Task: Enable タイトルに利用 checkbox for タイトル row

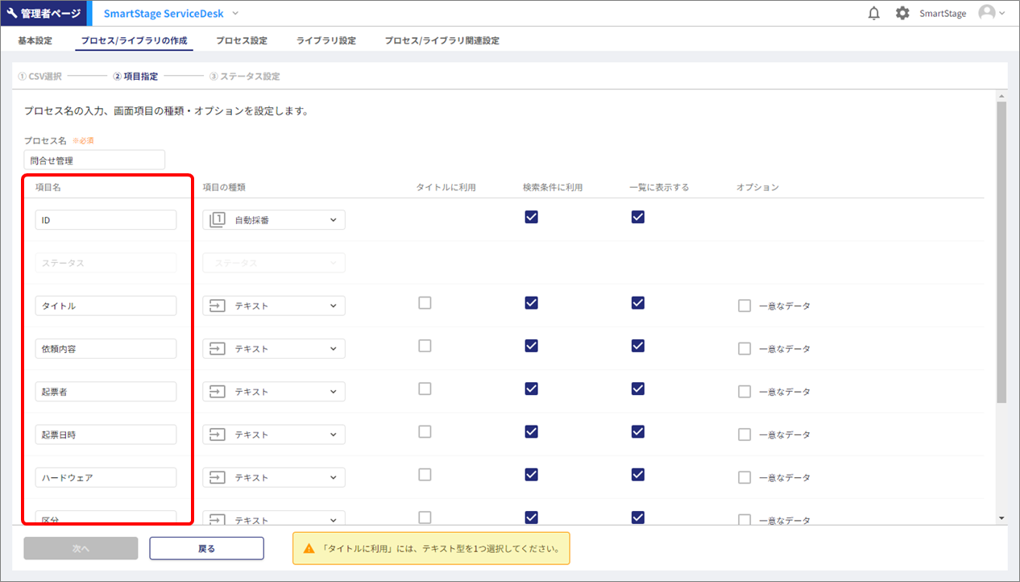Action: 425,303
